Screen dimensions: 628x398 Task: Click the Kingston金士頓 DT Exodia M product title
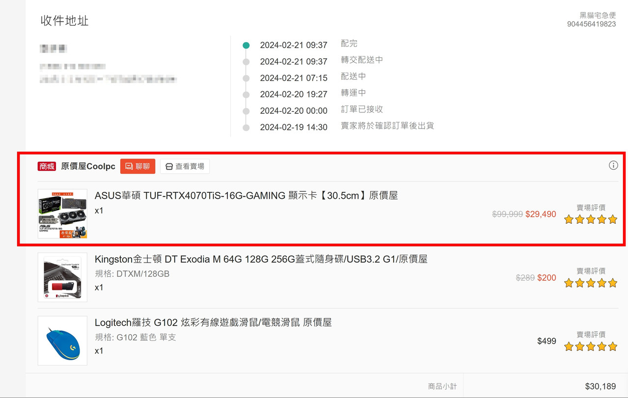[261, 259]
